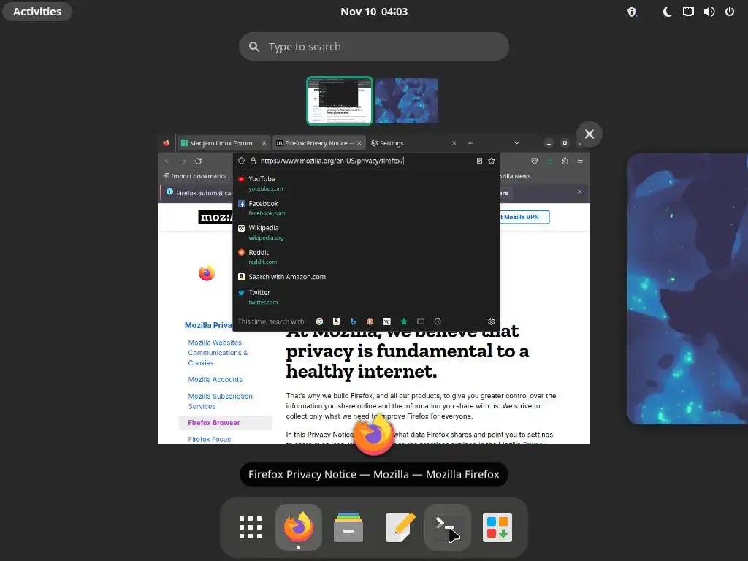Select the Facebook suggestion
This screenshot has height=561, width=748.
pyautogui.click(x=367, y=208)
